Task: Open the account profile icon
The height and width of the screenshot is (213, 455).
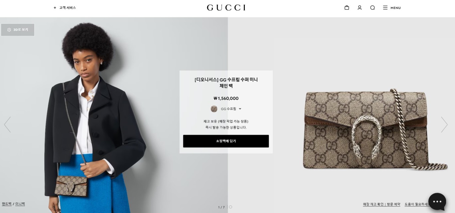Action: [x=360, y=8]
